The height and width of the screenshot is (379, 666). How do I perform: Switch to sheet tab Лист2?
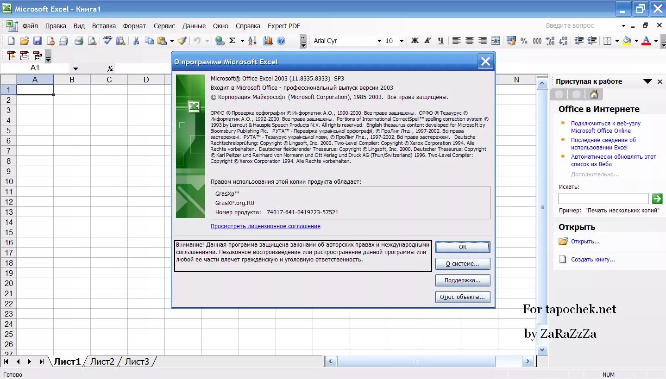tap(102, 361)
